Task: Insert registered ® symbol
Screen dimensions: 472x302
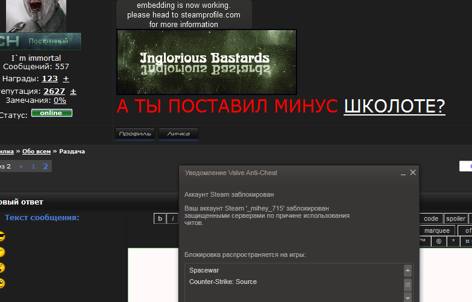Action: (439, 241)
